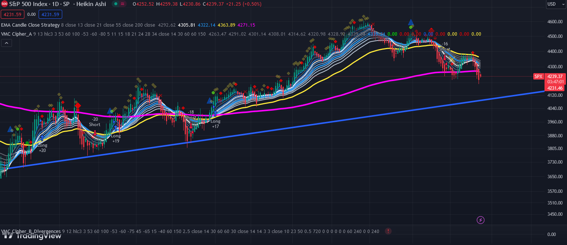Image resolution: width=567 pixels, height=245 pixels.
Task: Click the blue EMA value 4322.14
Action: (x=207, y=25)
